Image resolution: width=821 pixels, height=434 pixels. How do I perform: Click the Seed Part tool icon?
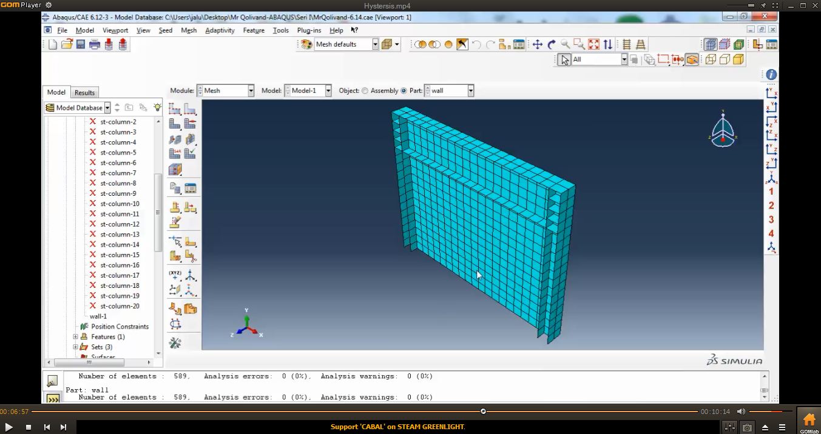[x=175, y=109]
